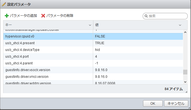Select the hypervisor.cpuid.v0 row key
The image size is (191, 110).
[x=20, y=36]
